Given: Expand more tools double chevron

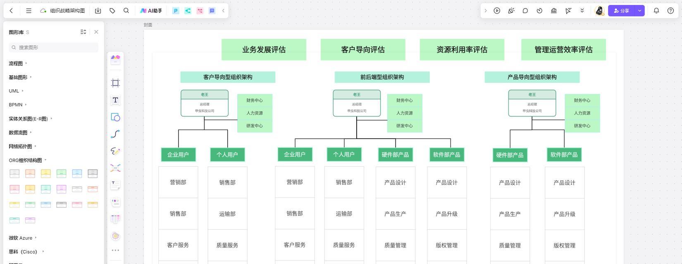Looking at the screenshot, I should 582,11.
